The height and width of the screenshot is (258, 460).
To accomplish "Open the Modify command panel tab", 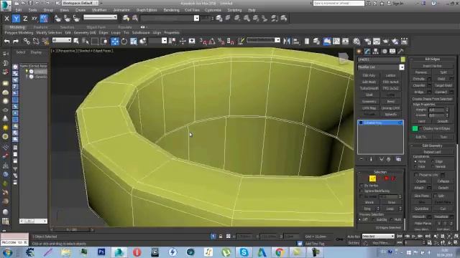I will pyautogui.click(x=367, y=52).
